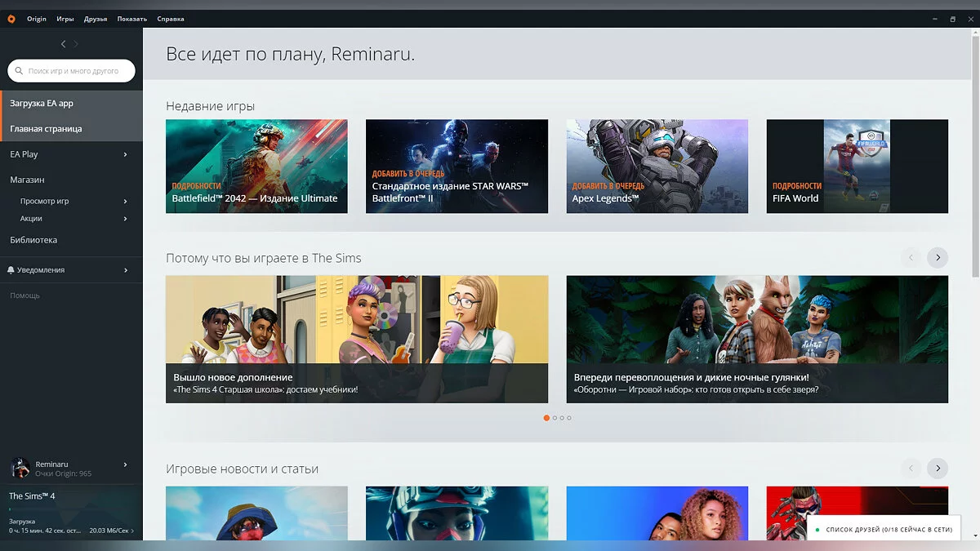Click ПОДРОБНОСТИ on FIFA World tile

[797, 186]
